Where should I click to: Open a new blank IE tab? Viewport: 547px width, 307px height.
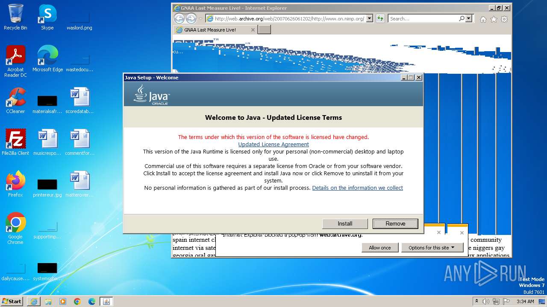pos(265,30)
